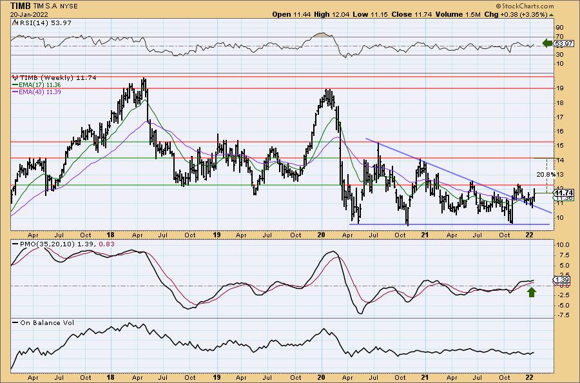
Task: Click the 18 year label under price panel
Action: (x=110, y=235)
